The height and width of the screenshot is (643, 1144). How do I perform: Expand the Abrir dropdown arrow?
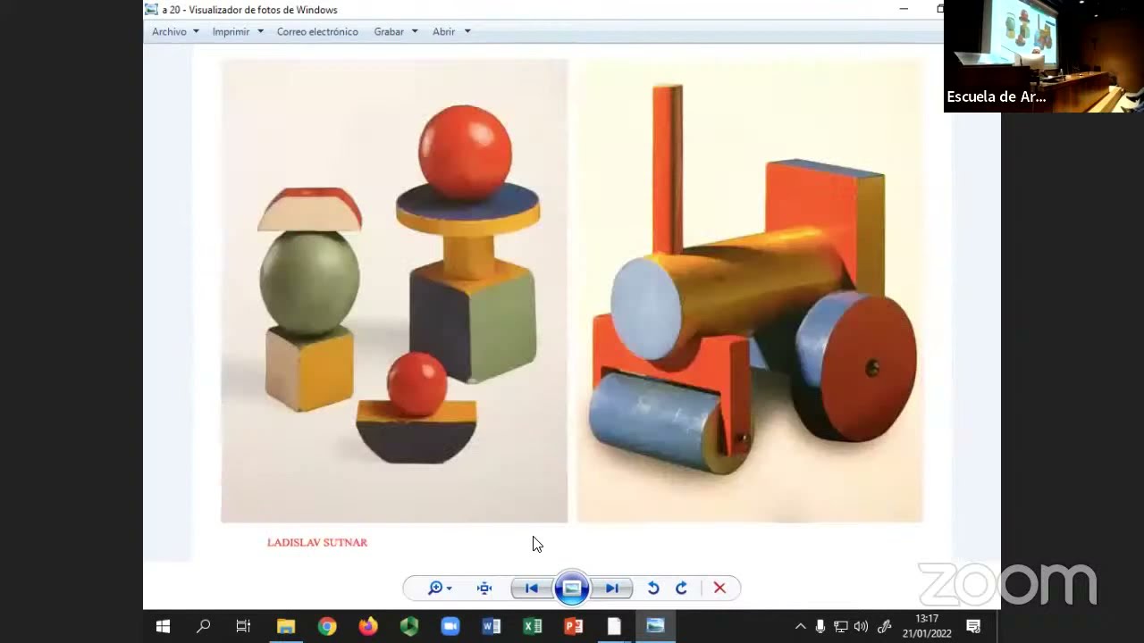point(467,31)
